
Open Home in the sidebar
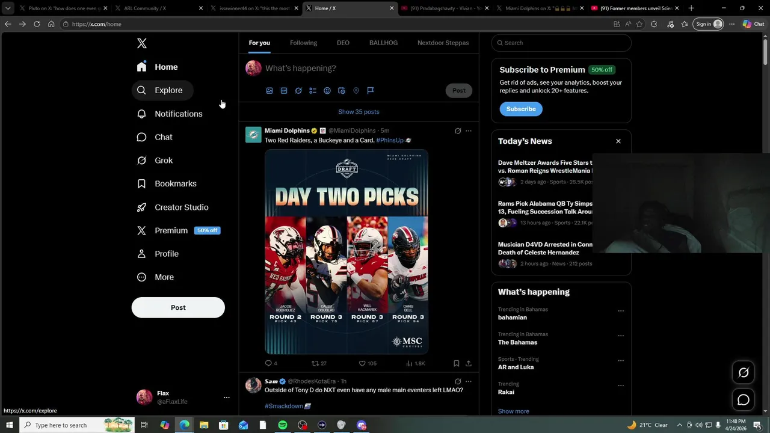click(158, 67)
